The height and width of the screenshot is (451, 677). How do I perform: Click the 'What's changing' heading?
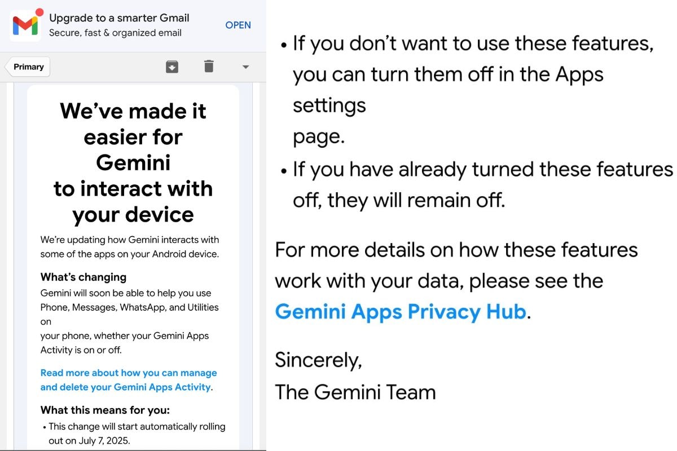83,277
